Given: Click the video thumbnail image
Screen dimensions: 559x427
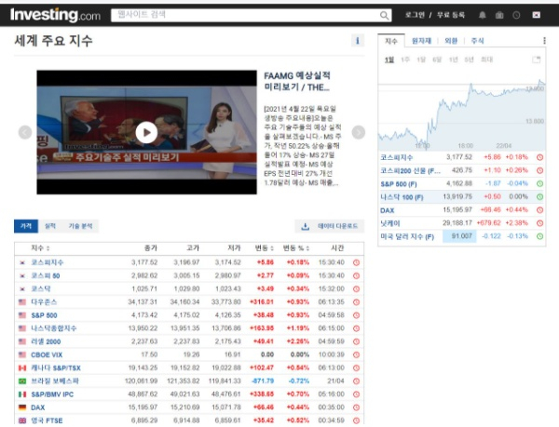Looking at the screenshot, I should pyautogui.click(x=146, y=132).
